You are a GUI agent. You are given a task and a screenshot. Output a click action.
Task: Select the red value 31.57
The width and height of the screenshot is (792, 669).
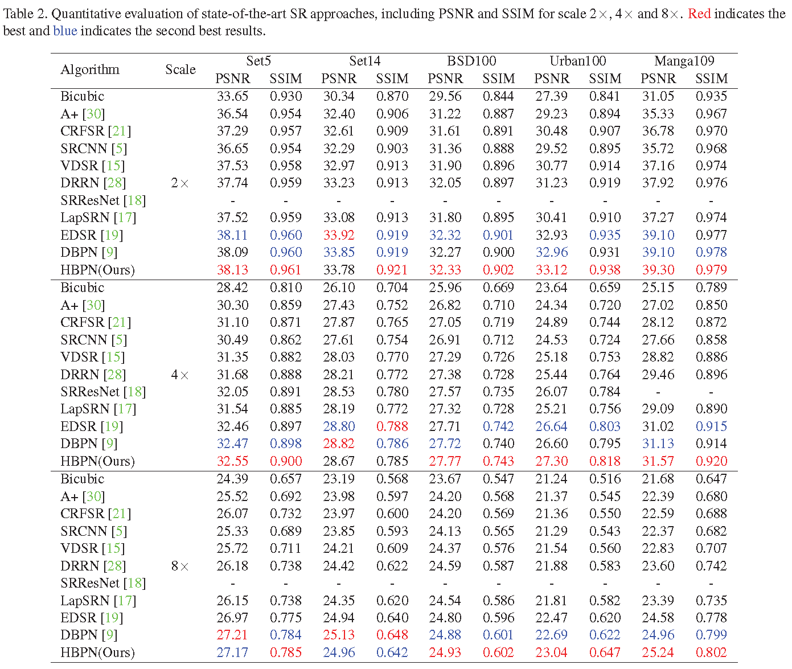(x=658, y=461)
